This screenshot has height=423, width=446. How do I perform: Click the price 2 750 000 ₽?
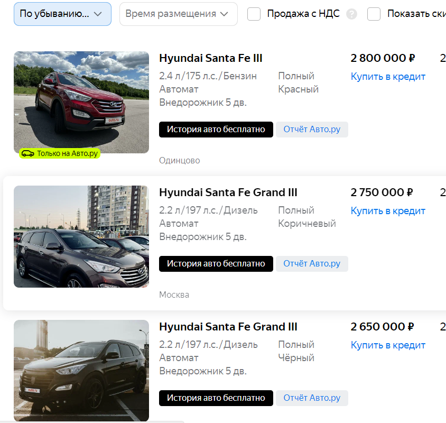coord(382,192)
